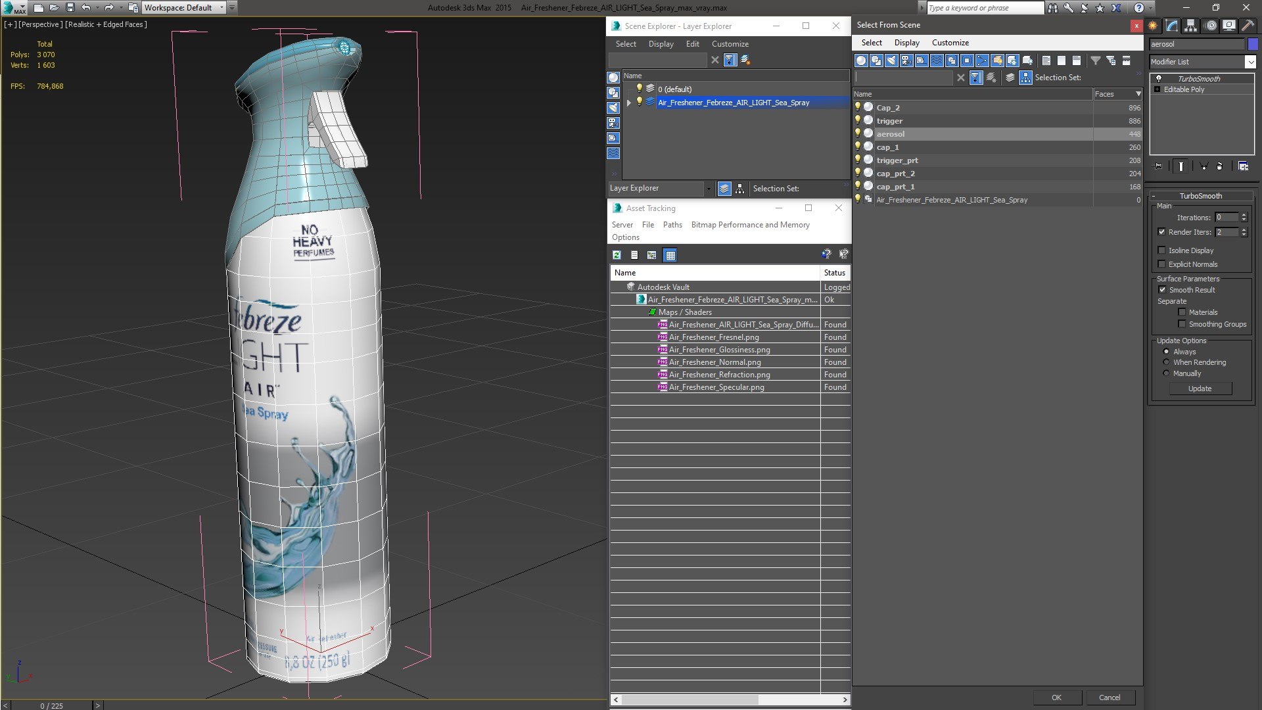Open Scene Explorer Edit menu
1262x710 pixels.
[x=692, y=44]
